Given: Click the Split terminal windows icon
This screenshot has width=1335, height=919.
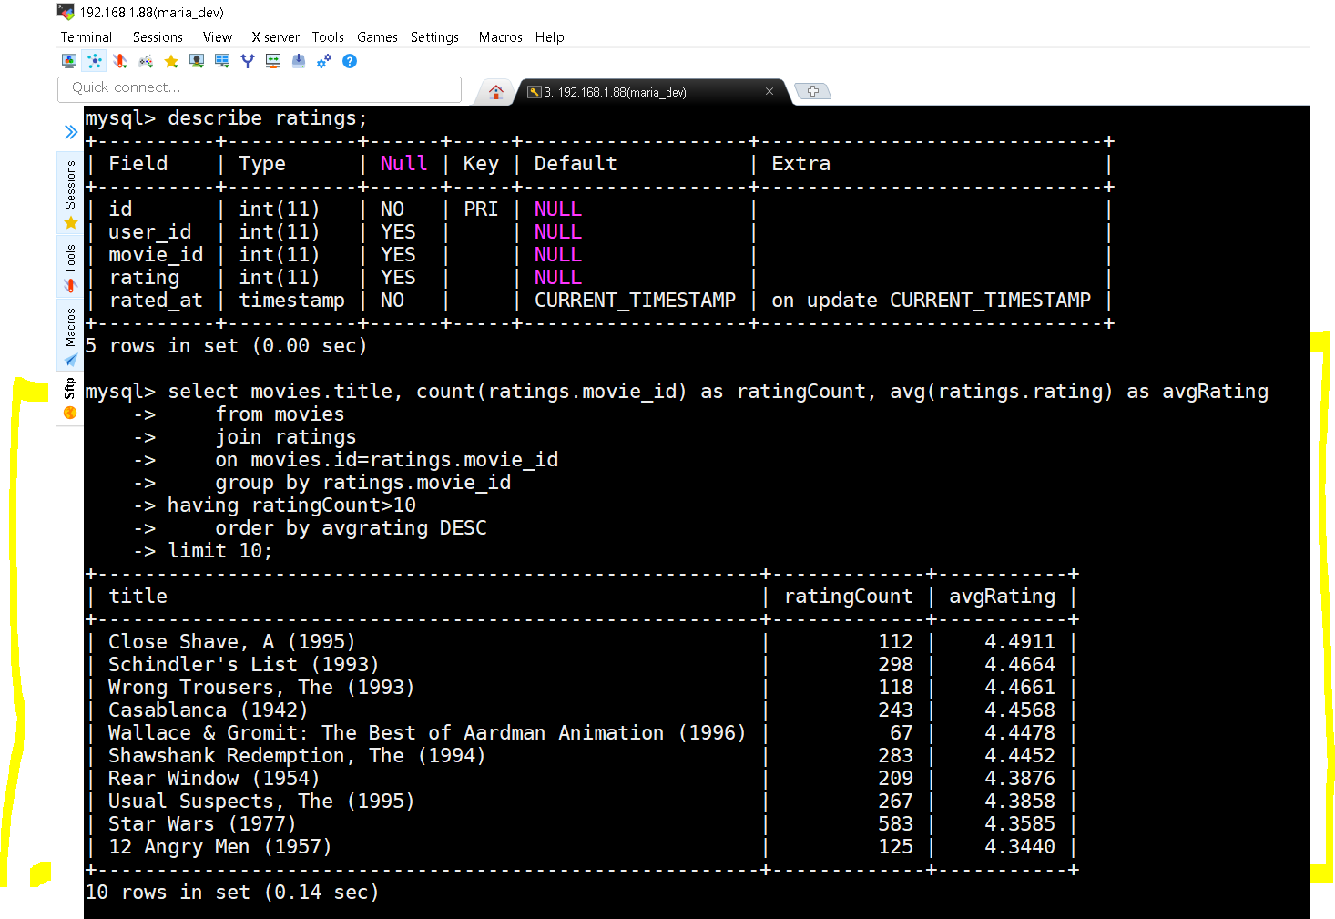Looking at the screenshot, I should click(222, 61).
